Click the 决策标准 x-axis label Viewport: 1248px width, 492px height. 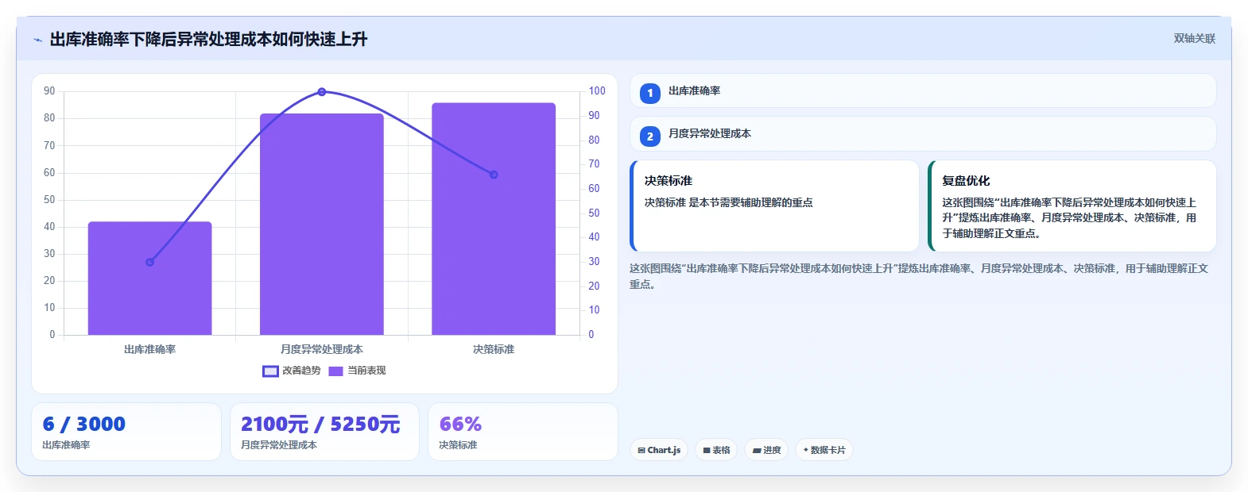pos(494,349)
